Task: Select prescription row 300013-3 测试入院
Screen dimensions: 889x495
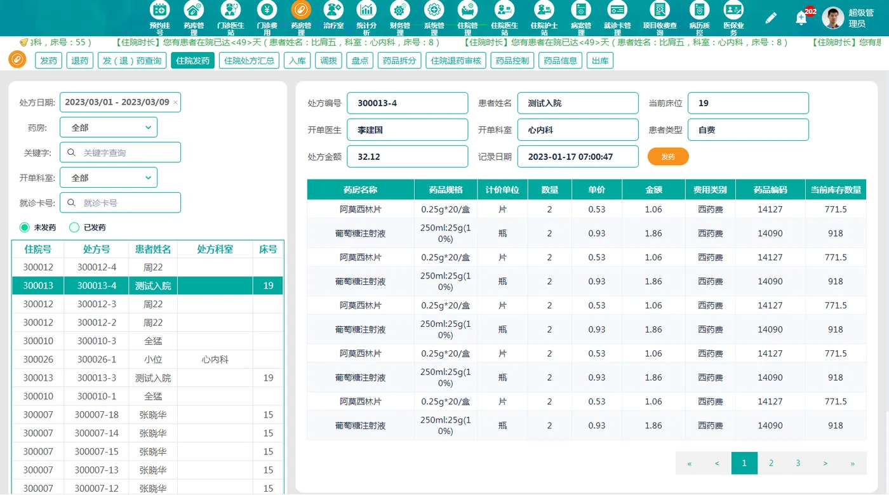Action: click(x=147, y=378)
